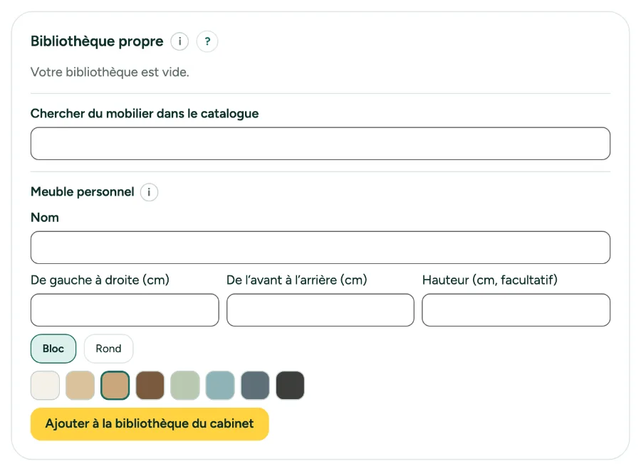Click the Meuble personnel heading
The height and width of the screenshot is (471, 641).
pos(83,191)
